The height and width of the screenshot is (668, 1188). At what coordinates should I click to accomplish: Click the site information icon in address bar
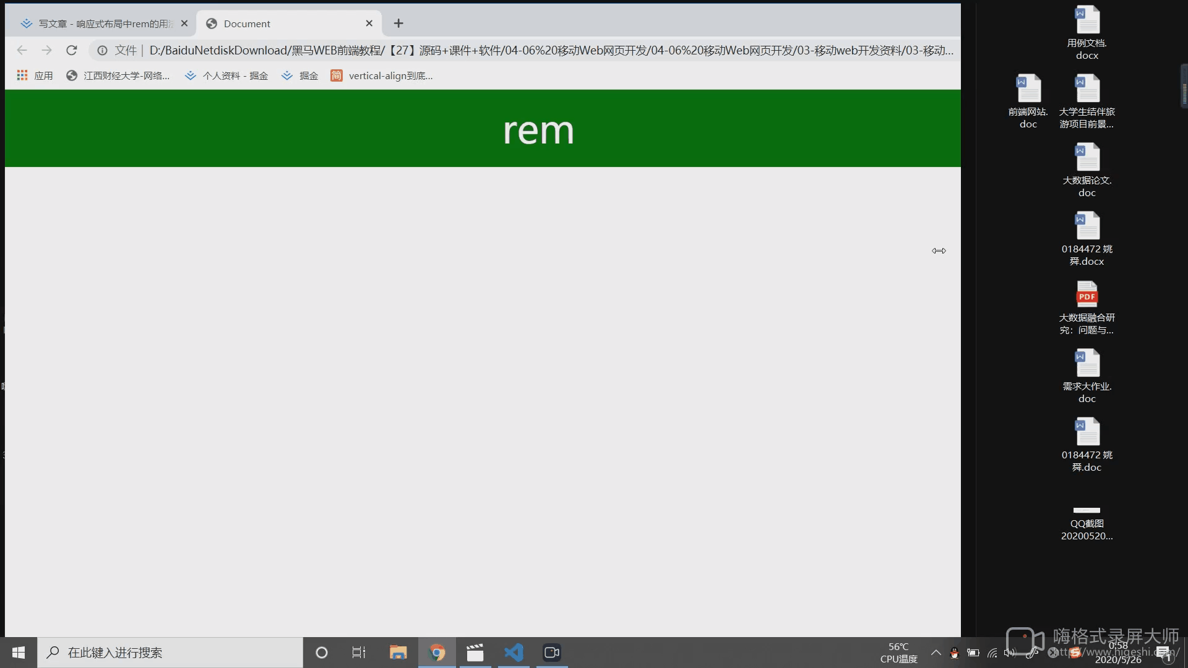click(102, 50)
